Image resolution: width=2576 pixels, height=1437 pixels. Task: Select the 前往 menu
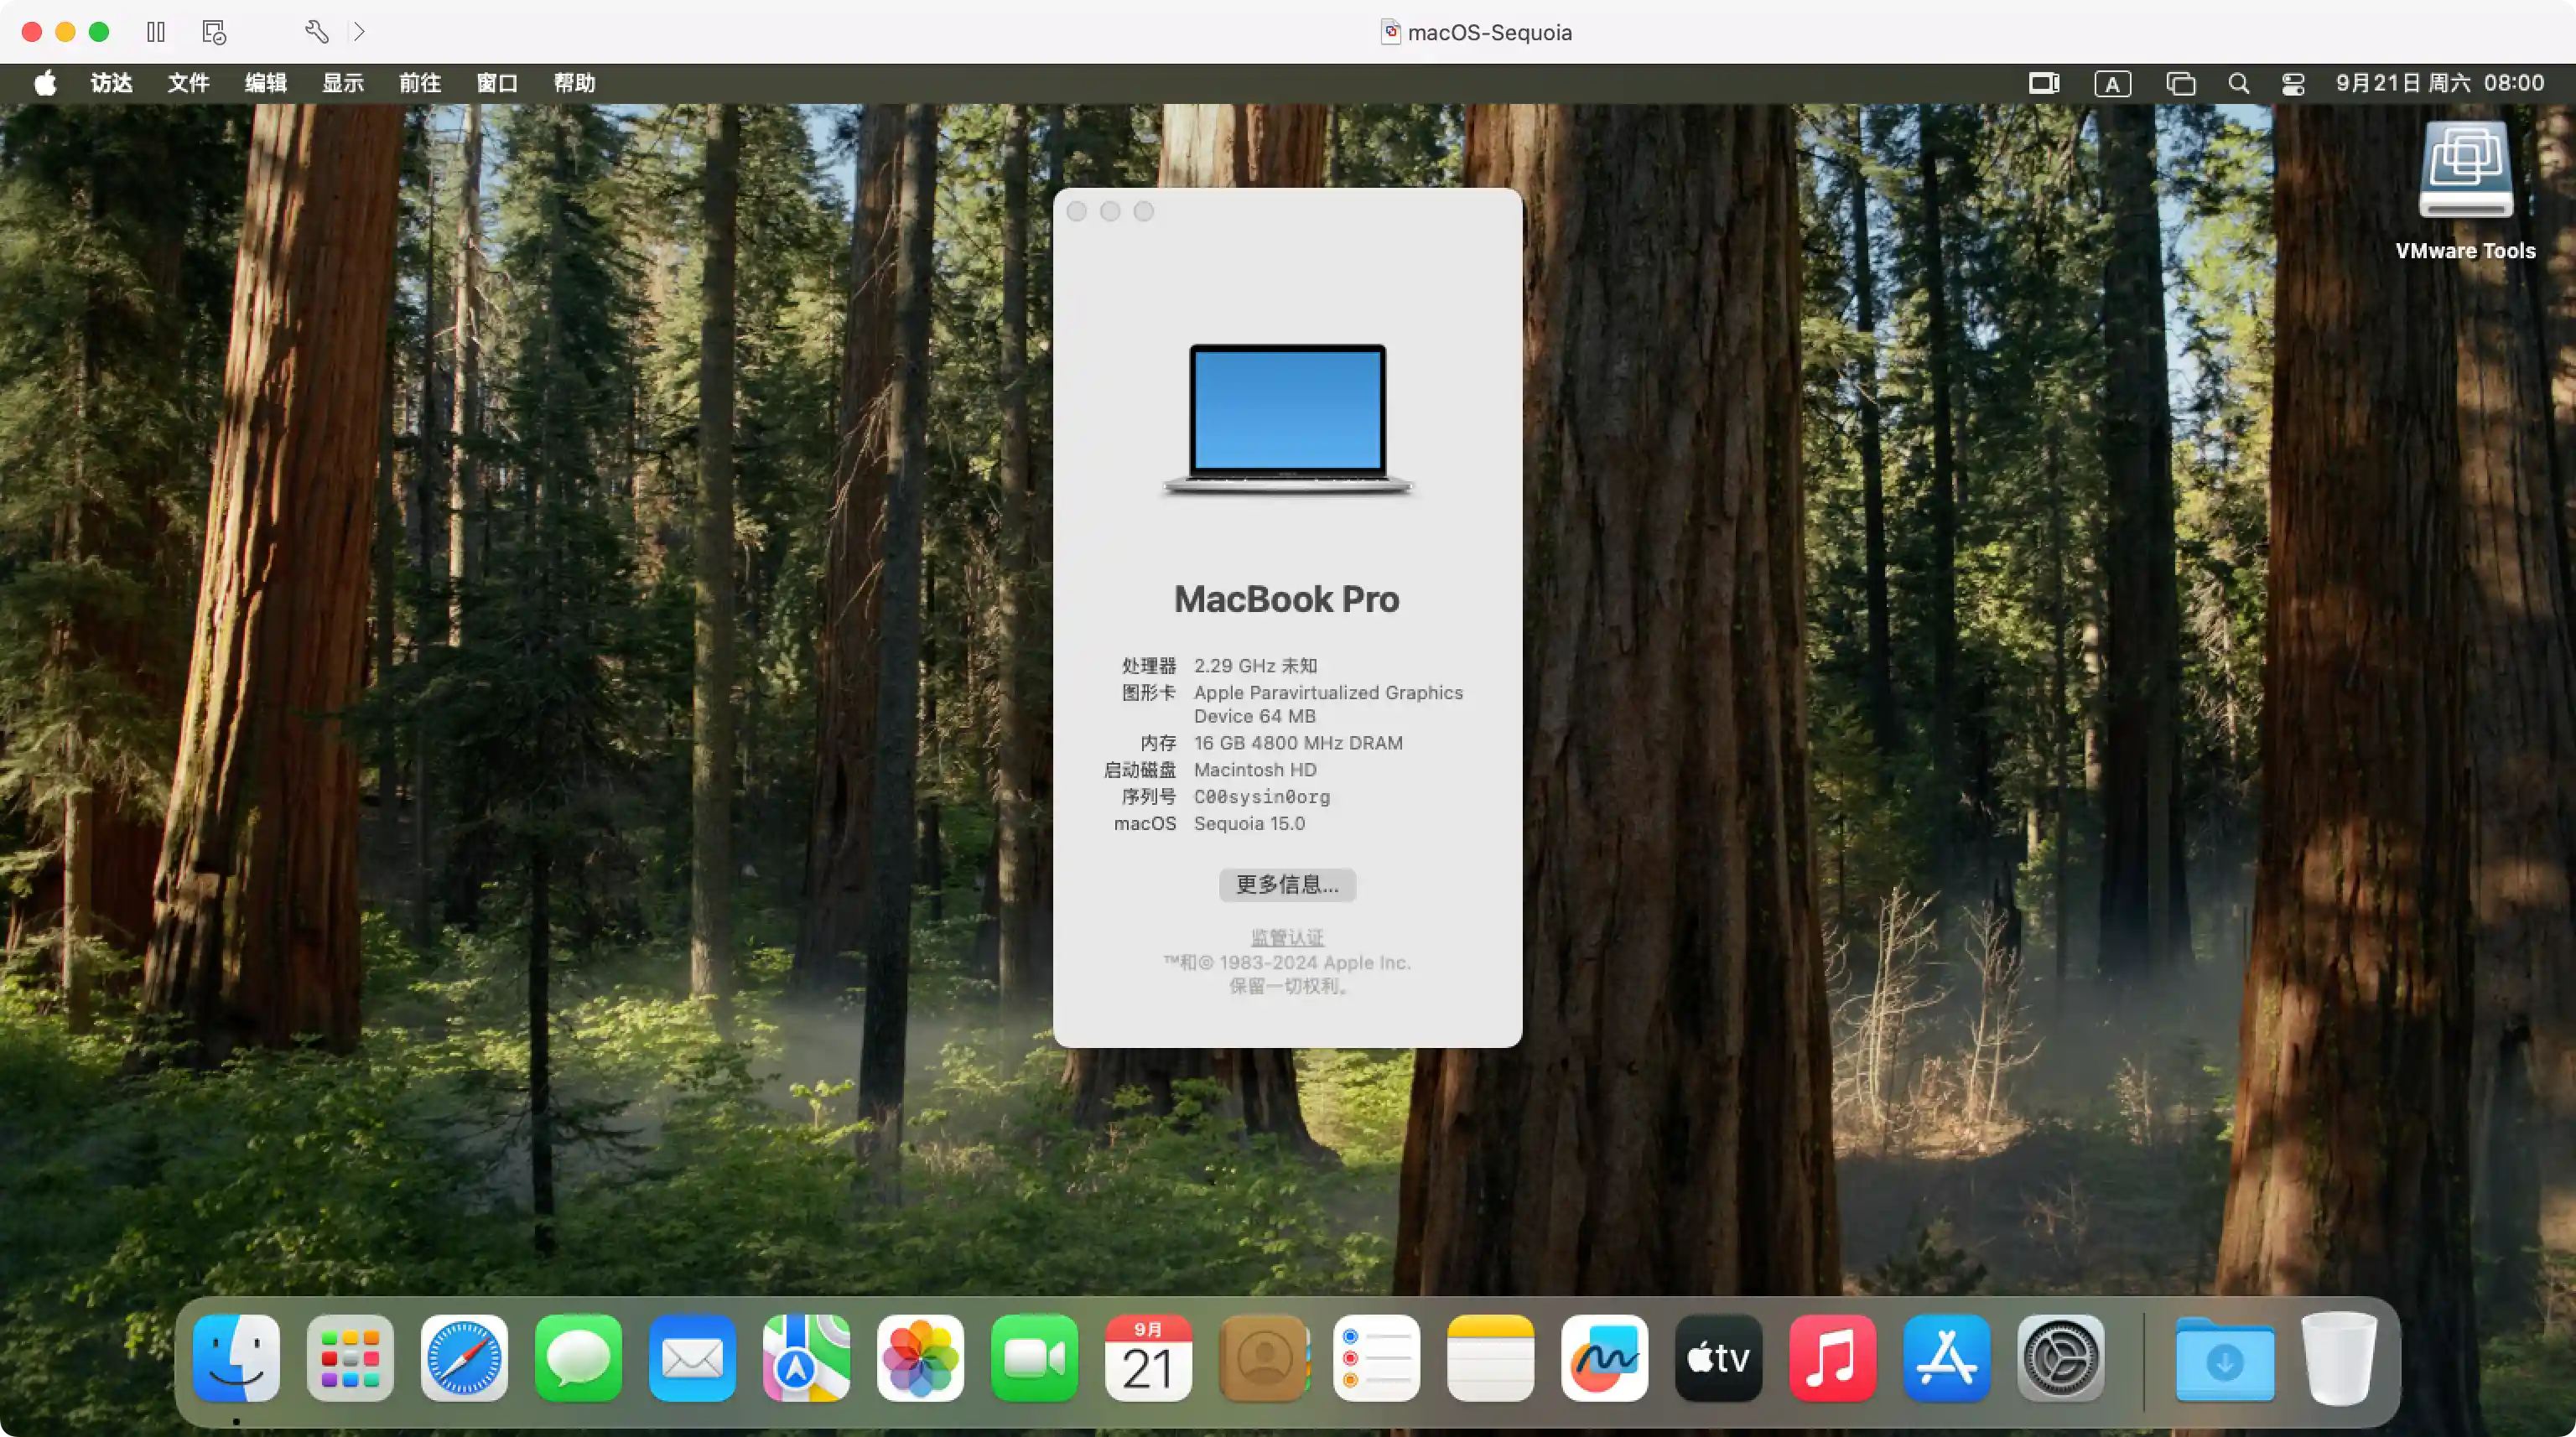[419, 83]
